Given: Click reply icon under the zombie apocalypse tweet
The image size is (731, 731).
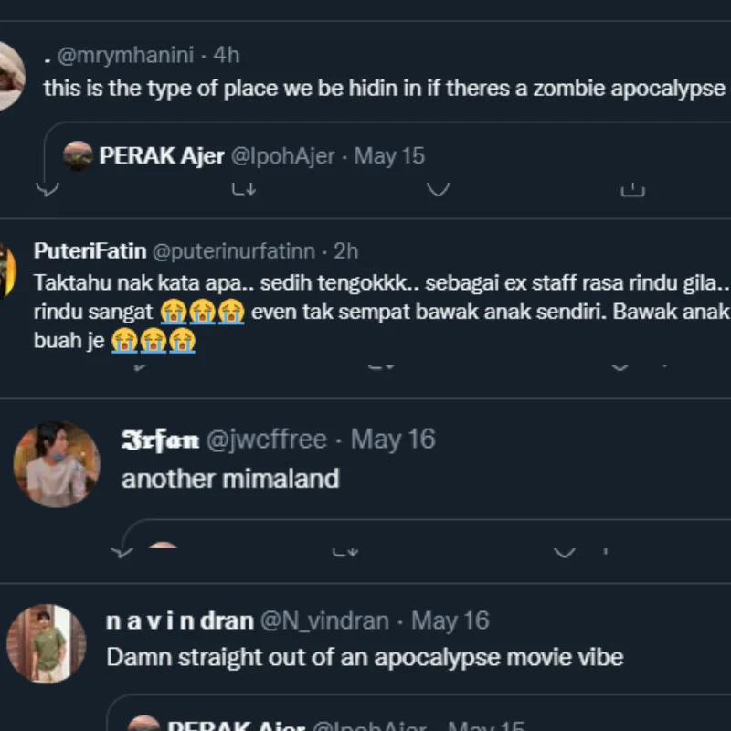Looking at the screenshot, I should (48, 189).
